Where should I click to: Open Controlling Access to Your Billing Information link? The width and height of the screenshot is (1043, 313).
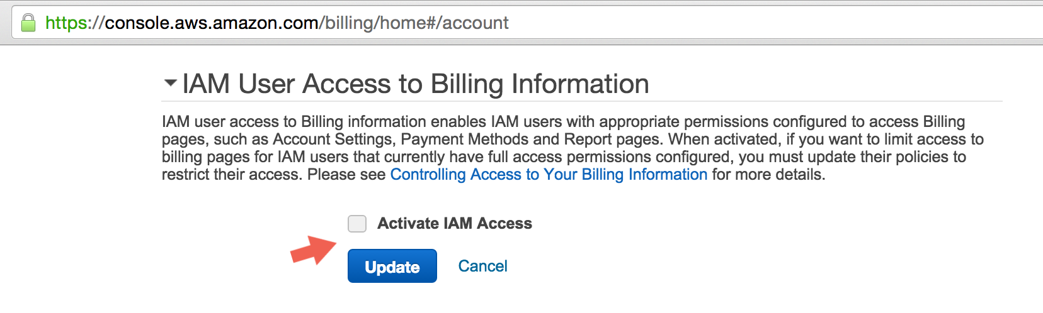click(x=549, y=174)
